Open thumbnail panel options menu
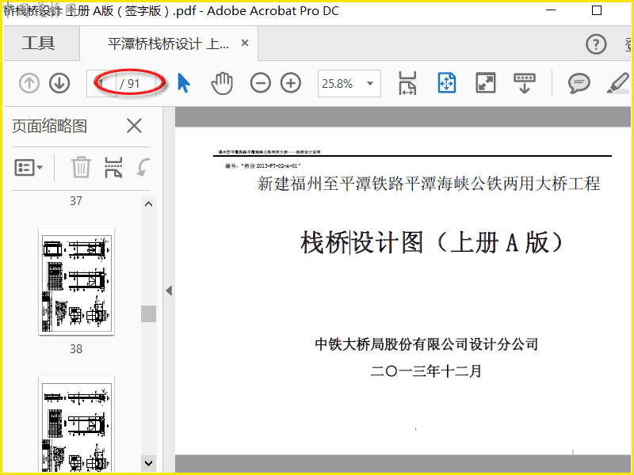The width and height of the screenshot is (634, 475). (x=29, y=167)
